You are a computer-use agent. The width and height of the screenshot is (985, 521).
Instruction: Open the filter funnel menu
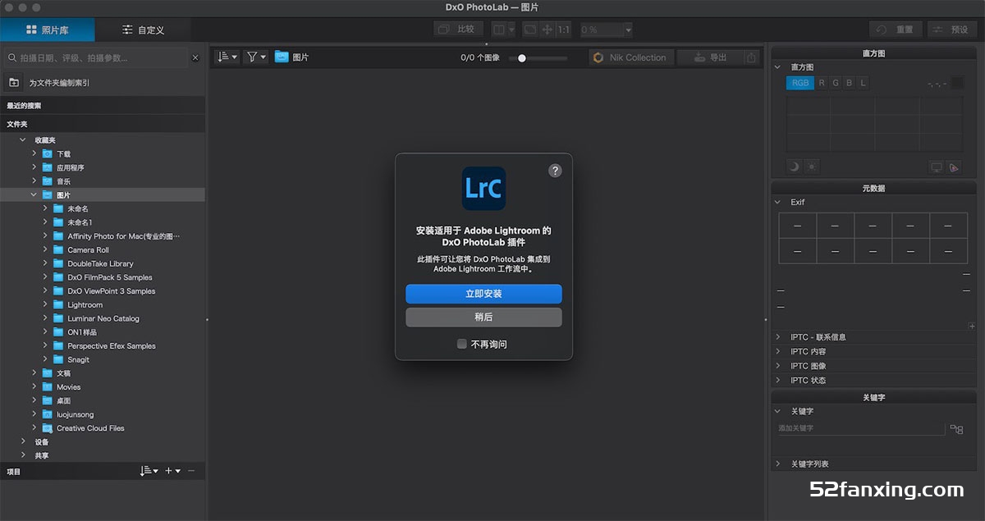click(x=256, y=57)
